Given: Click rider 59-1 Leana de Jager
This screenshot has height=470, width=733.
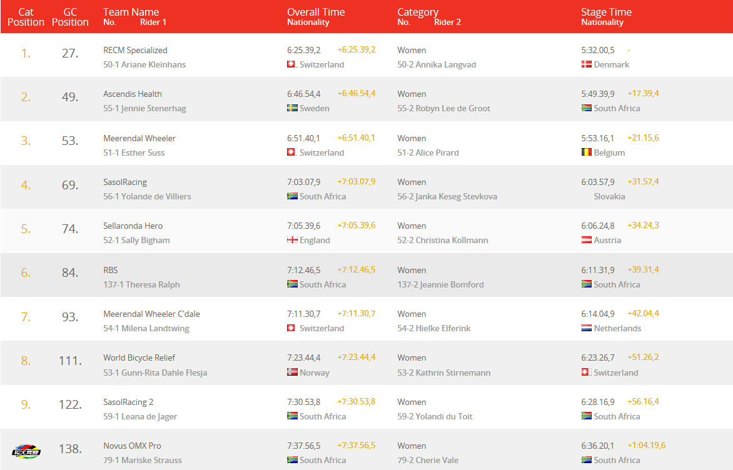Looking at the screenshot, I should [140, 416].
